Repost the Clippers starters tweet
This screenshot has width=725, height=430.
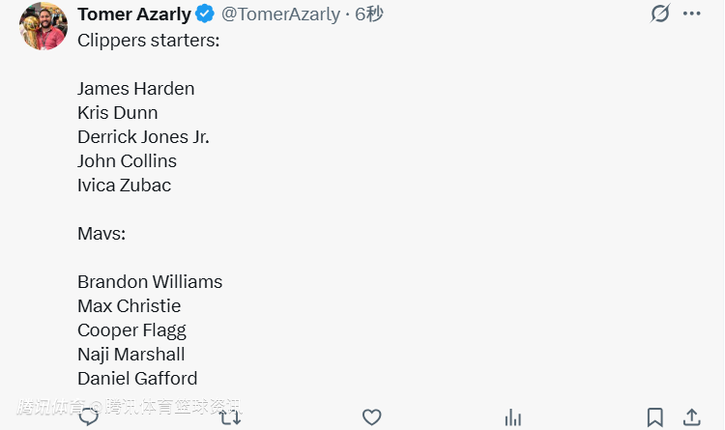(230, 417)
